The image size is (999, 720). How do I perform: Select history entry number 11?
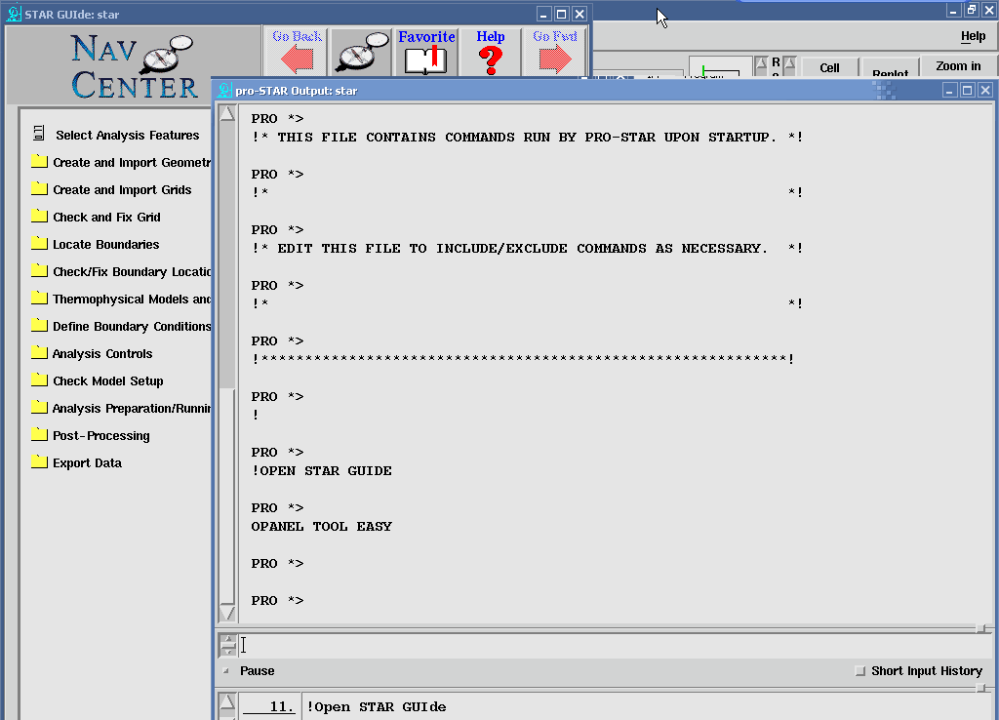coord(269,706)
